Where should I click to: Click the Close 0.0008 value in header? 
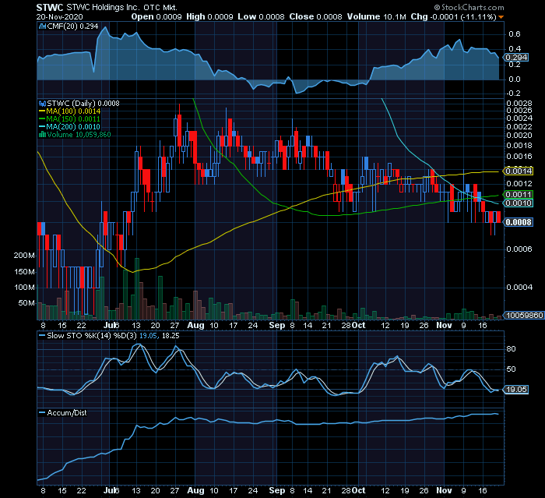click(x=315, y=16)
